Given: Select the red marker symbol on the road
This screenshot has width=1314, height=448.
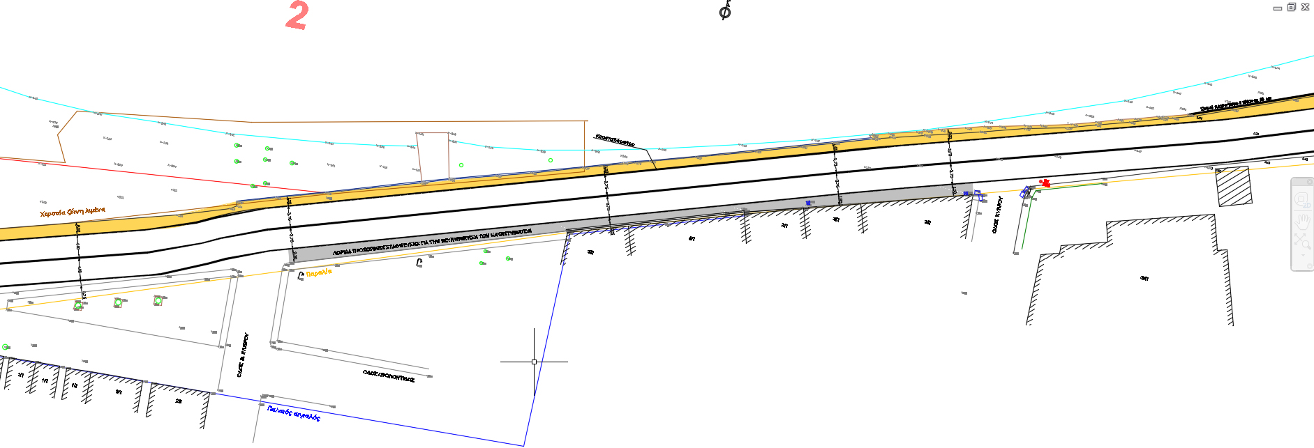Looking at the screenshot, I should [x=1045, y=183].
